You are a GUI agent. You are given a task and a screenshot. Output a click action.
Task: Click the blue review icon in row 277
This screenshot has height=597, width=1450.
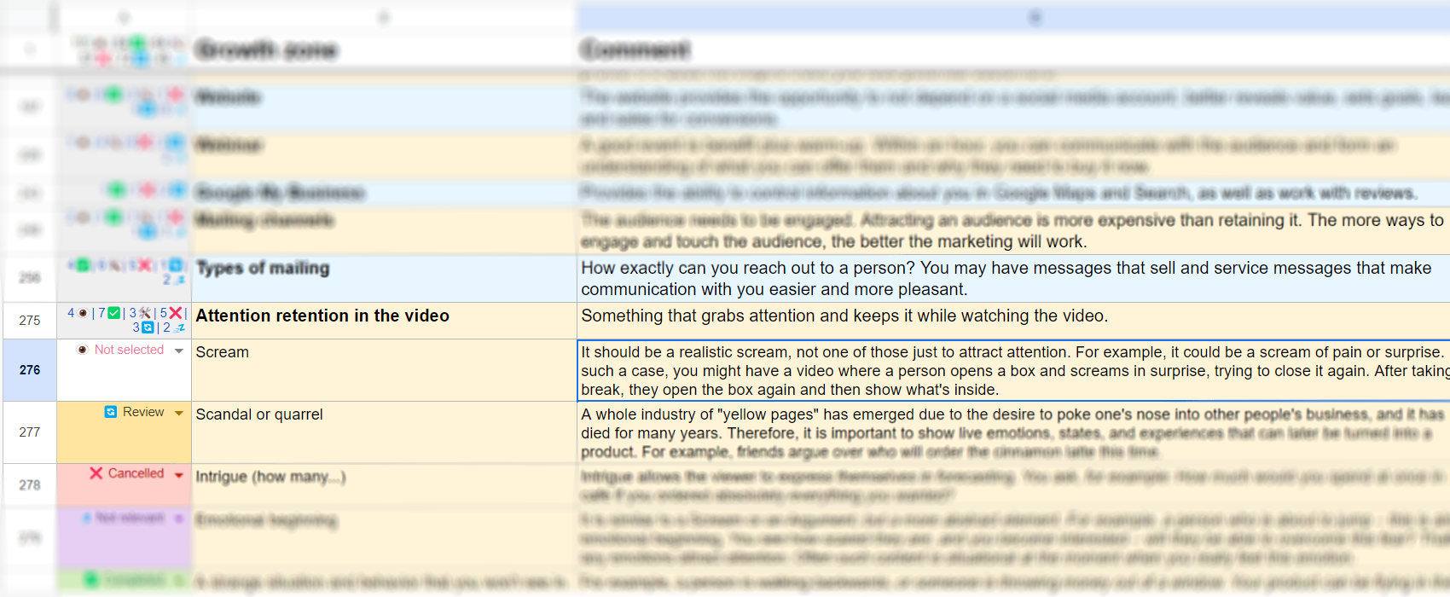click(x=111, y=412)
